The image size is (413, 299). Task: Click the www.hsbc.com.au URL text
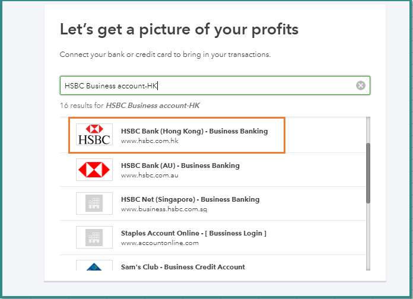point(150,176)
